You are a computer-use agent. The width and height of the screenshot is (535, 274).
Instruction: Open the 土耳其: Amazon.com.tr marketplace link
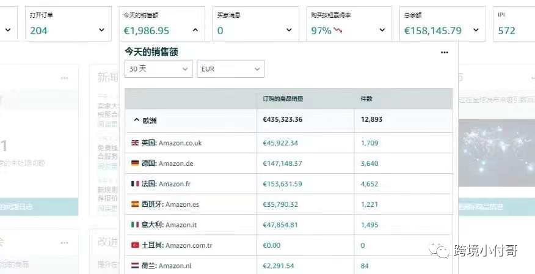(177, 245)
